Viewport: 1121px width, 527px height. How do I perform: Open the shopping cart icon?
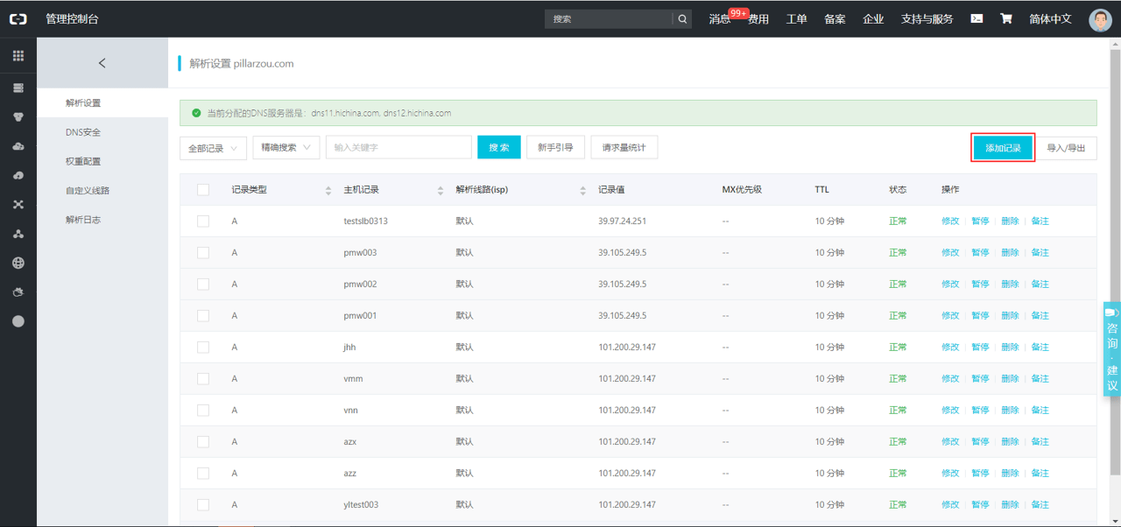point(1006,18)
